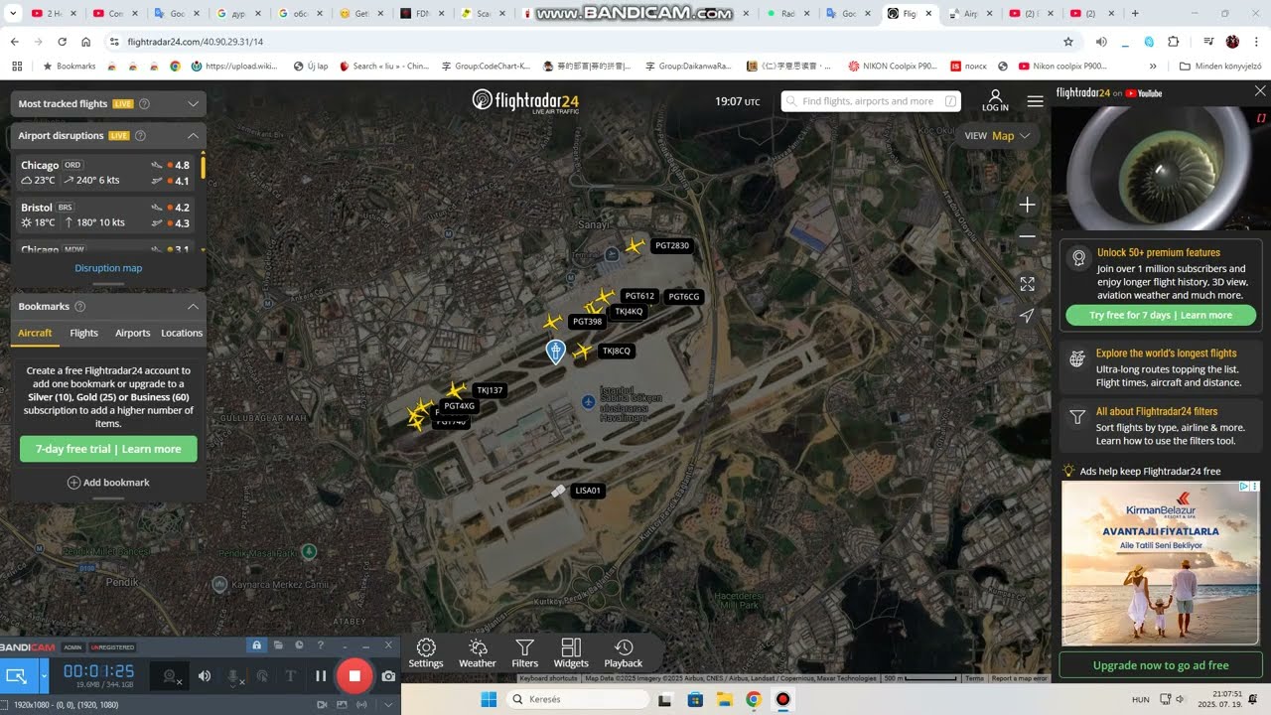Open the Weather layer options

[x=478, y=652]
